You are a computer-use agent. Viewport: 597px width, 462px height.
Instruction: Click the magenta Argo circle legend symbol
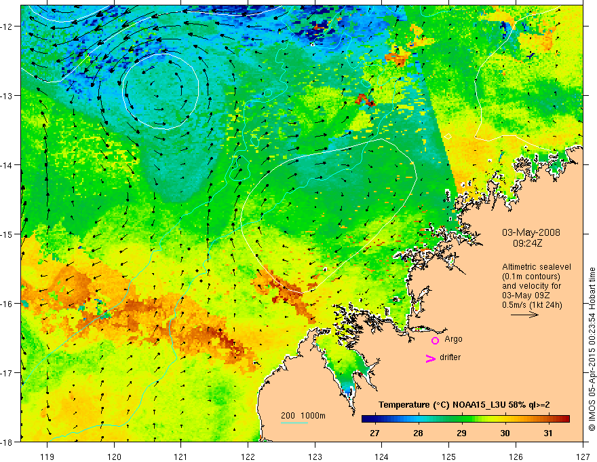[435, 340]
